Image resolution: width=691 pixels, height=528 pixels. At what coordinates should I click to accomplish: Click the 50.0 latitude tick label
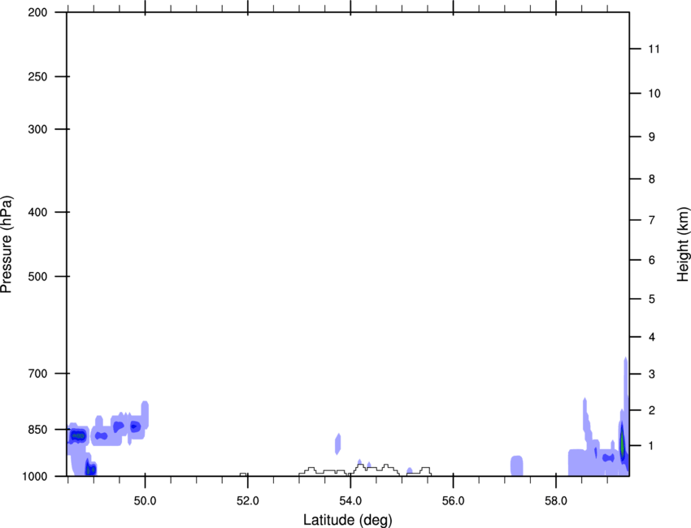[145, 501]
